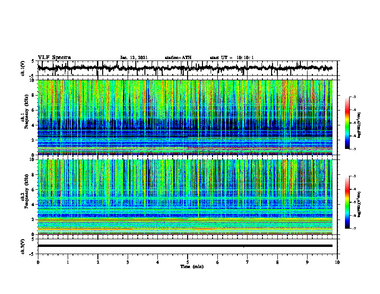This screenshot has height=294, width=380.
Task: Click time axis tick label "6"
Action: tap(218, 262)
